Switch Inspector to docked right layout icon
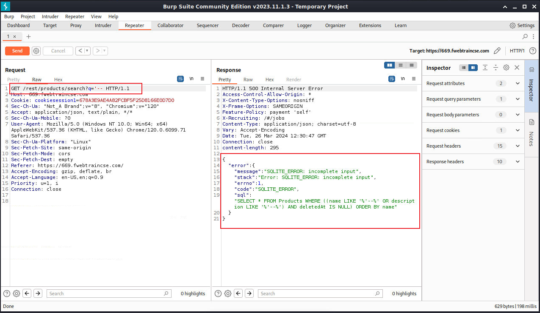 point(473,68)
